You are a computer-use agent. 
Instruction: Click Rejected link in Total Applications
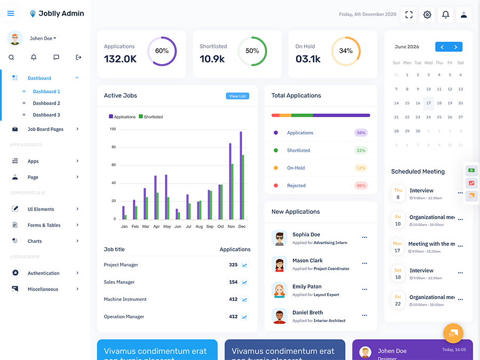pyautogui.click(x=297, y=186)
